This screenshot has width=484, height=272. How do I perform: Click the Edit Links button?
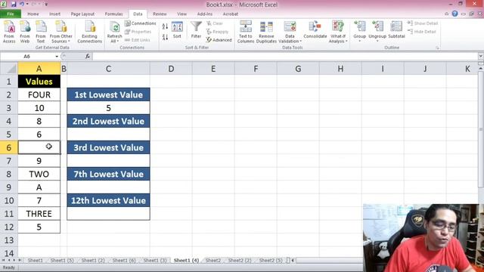click(x=138, y=40)
